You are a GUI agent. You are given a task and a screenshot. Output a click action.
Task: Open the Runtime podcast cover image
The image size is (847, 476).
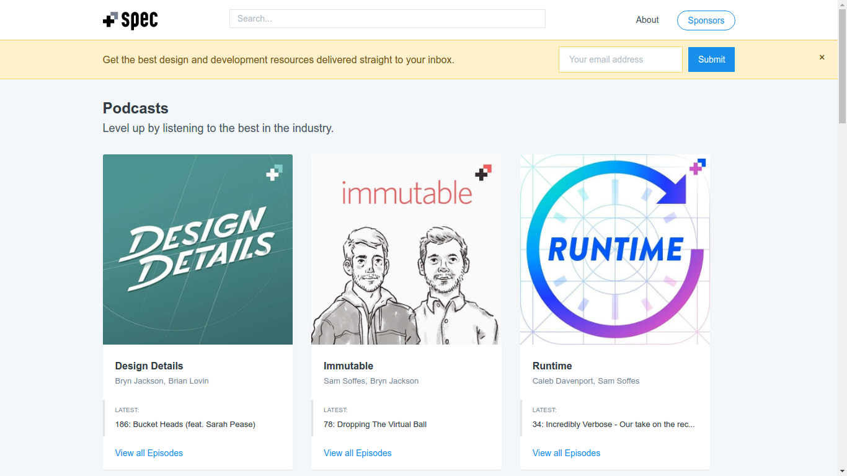[x=614, y=249]
